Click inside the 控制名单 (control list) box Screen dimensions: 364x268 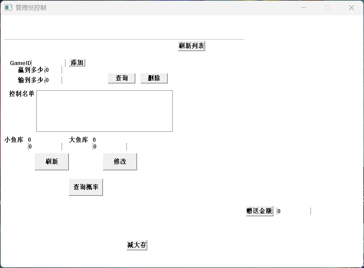104,111
